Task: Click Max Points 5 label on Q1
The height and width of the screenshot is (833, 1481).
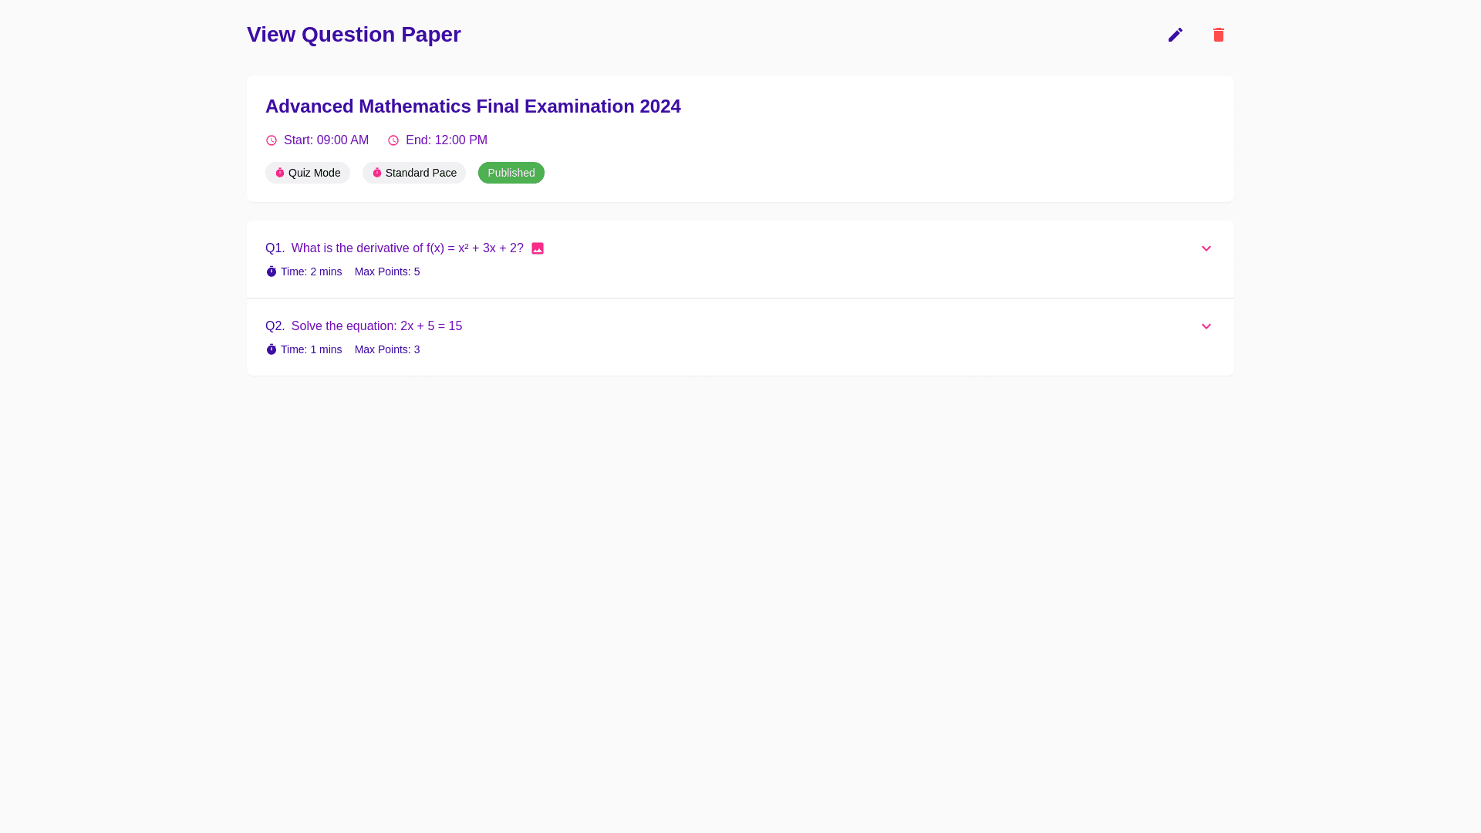Action: pos(387,271)
